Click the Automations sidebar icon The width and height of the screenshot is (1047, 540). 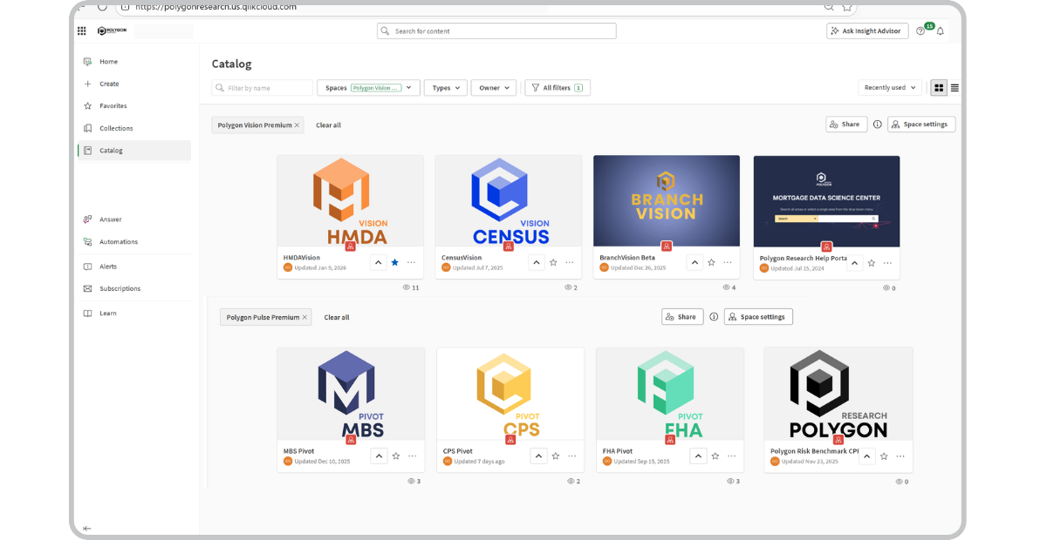click(x=89, y=241)
